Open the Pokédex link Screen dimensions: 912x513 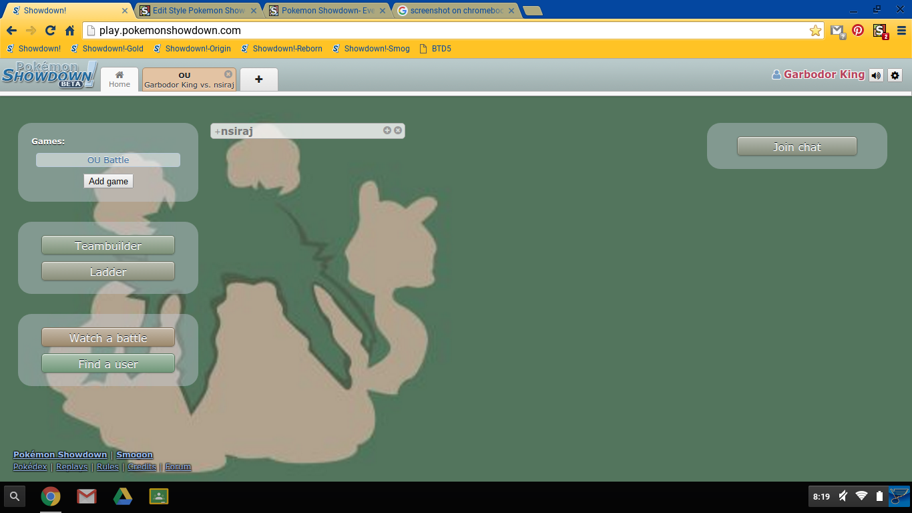(x=30, y=467)
